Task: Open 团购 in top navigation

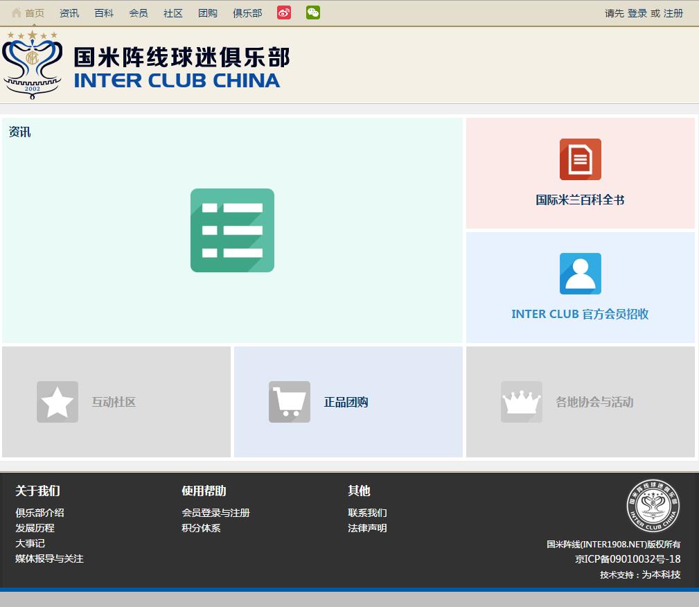Action: coord(208,13)
